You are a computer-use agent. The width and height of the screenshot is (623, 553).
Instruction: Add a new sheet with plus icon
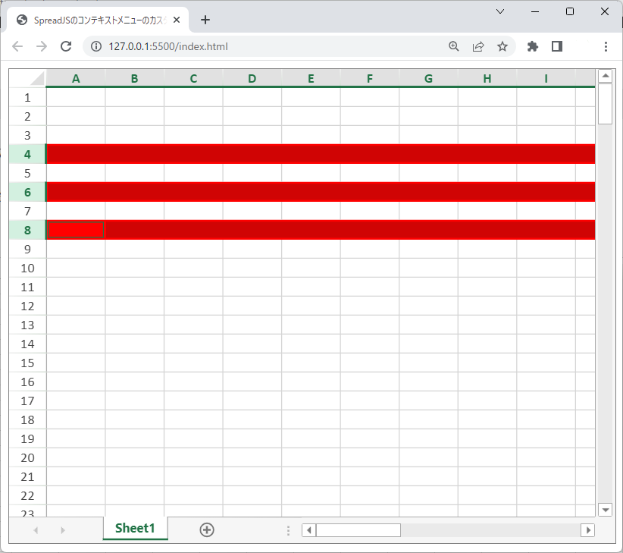tap(207, 529)
